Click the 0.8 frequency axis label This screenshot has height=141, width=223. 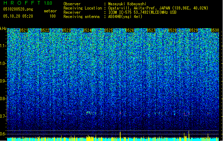3,99
